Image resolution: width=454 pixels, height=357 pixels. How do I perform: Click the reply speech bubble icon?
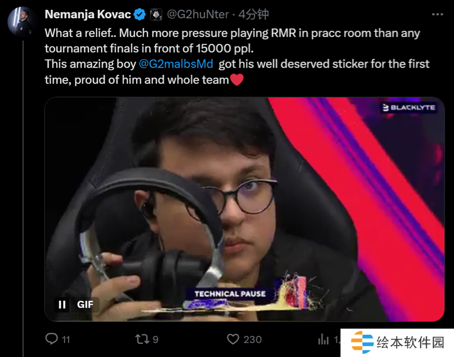pyautogui.click(x=52, y=339)
